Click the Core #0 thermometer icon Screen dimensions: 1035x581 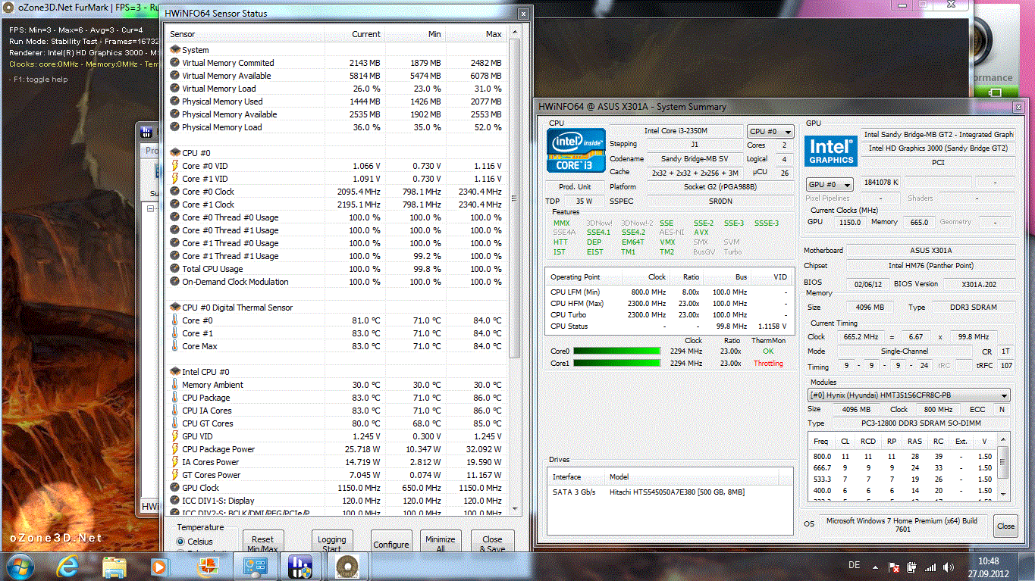pyautogui.click(x=175, y=320)
